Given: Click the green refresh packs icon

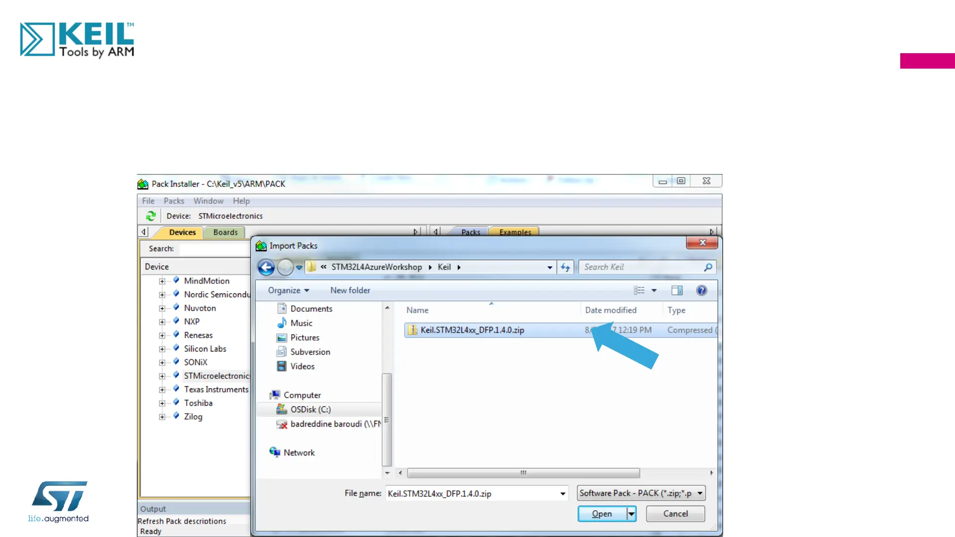Looking at the screenshot, I should pyautogui.click(x=151, y=216).
